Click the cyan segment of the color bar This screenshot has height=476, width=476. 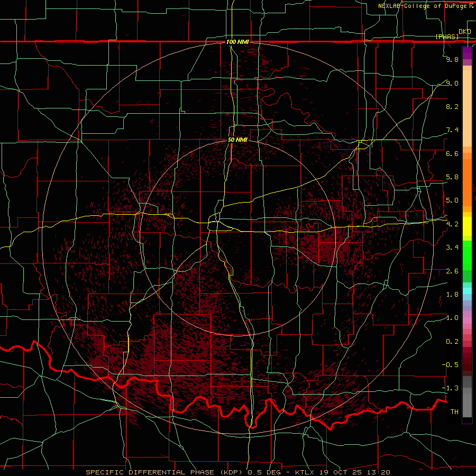[x=467, y=291]
